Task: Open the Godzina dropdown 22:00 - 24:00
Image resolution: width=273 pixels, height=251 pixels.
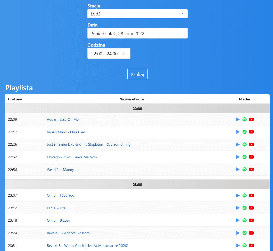Action: tap(109, 54)
